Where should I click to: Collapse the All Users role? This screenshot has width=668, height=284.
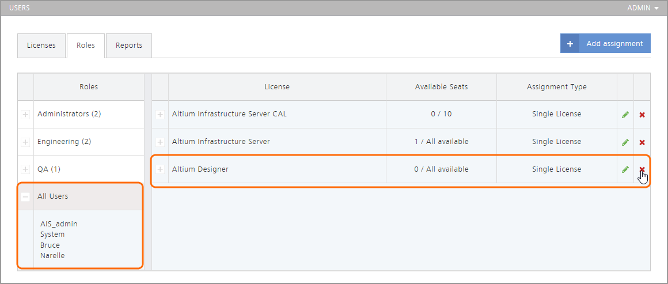(x=25, y=197)
